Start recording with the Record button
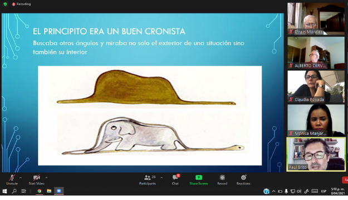The width and height of the screenshot is (348, 200). (222, 179)
